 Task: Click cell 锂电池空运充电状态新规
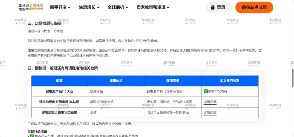(60, 112)
